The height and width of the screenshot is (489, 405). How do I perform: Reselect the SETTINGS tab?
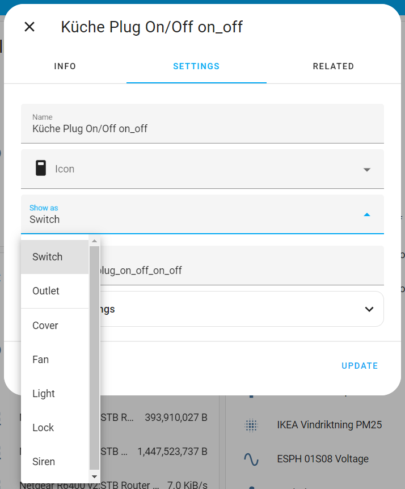196,66
